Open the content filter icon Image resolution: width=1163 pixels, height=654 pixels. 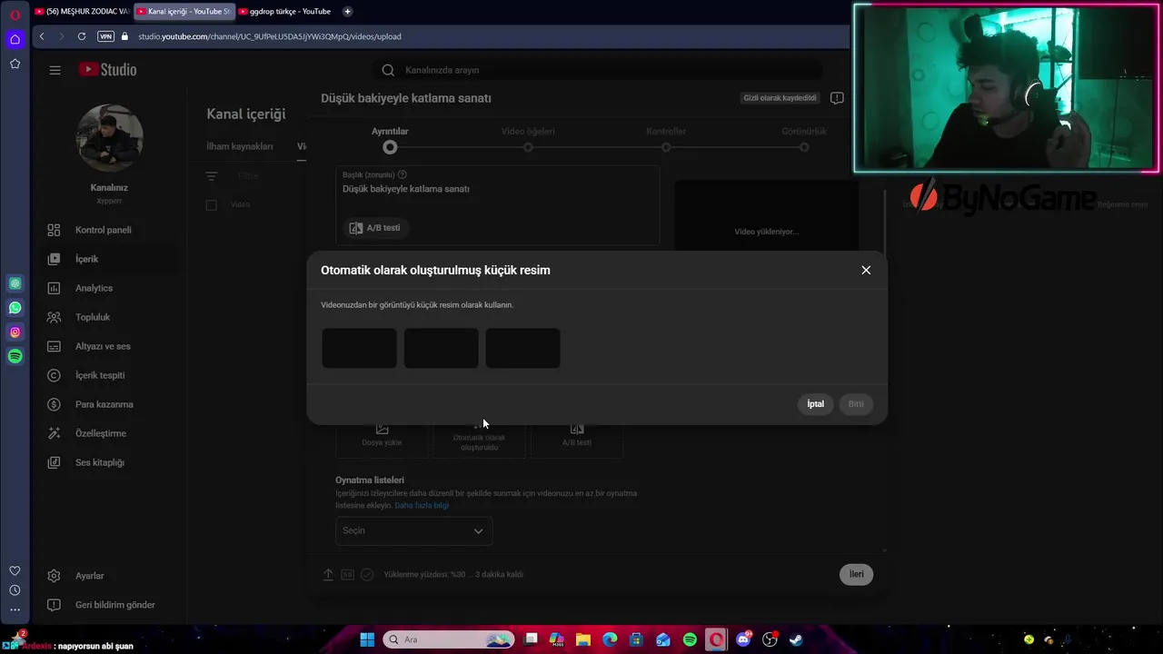click(x=212, y=176)
